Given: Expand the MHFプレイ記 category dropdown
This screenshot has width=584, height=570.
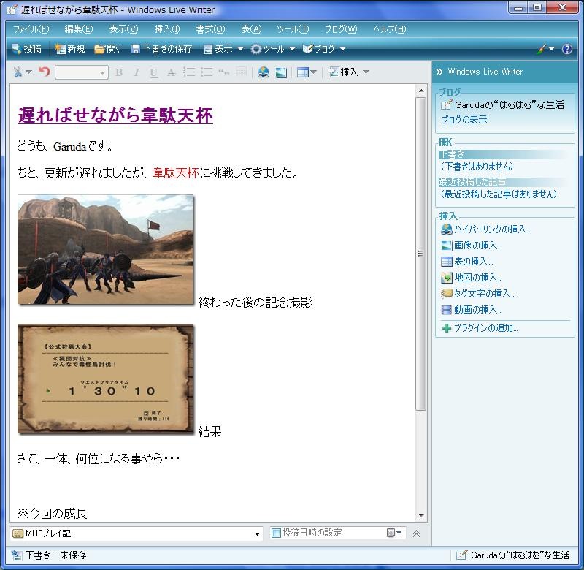Looking at the screenshot, I should (257, 533).
